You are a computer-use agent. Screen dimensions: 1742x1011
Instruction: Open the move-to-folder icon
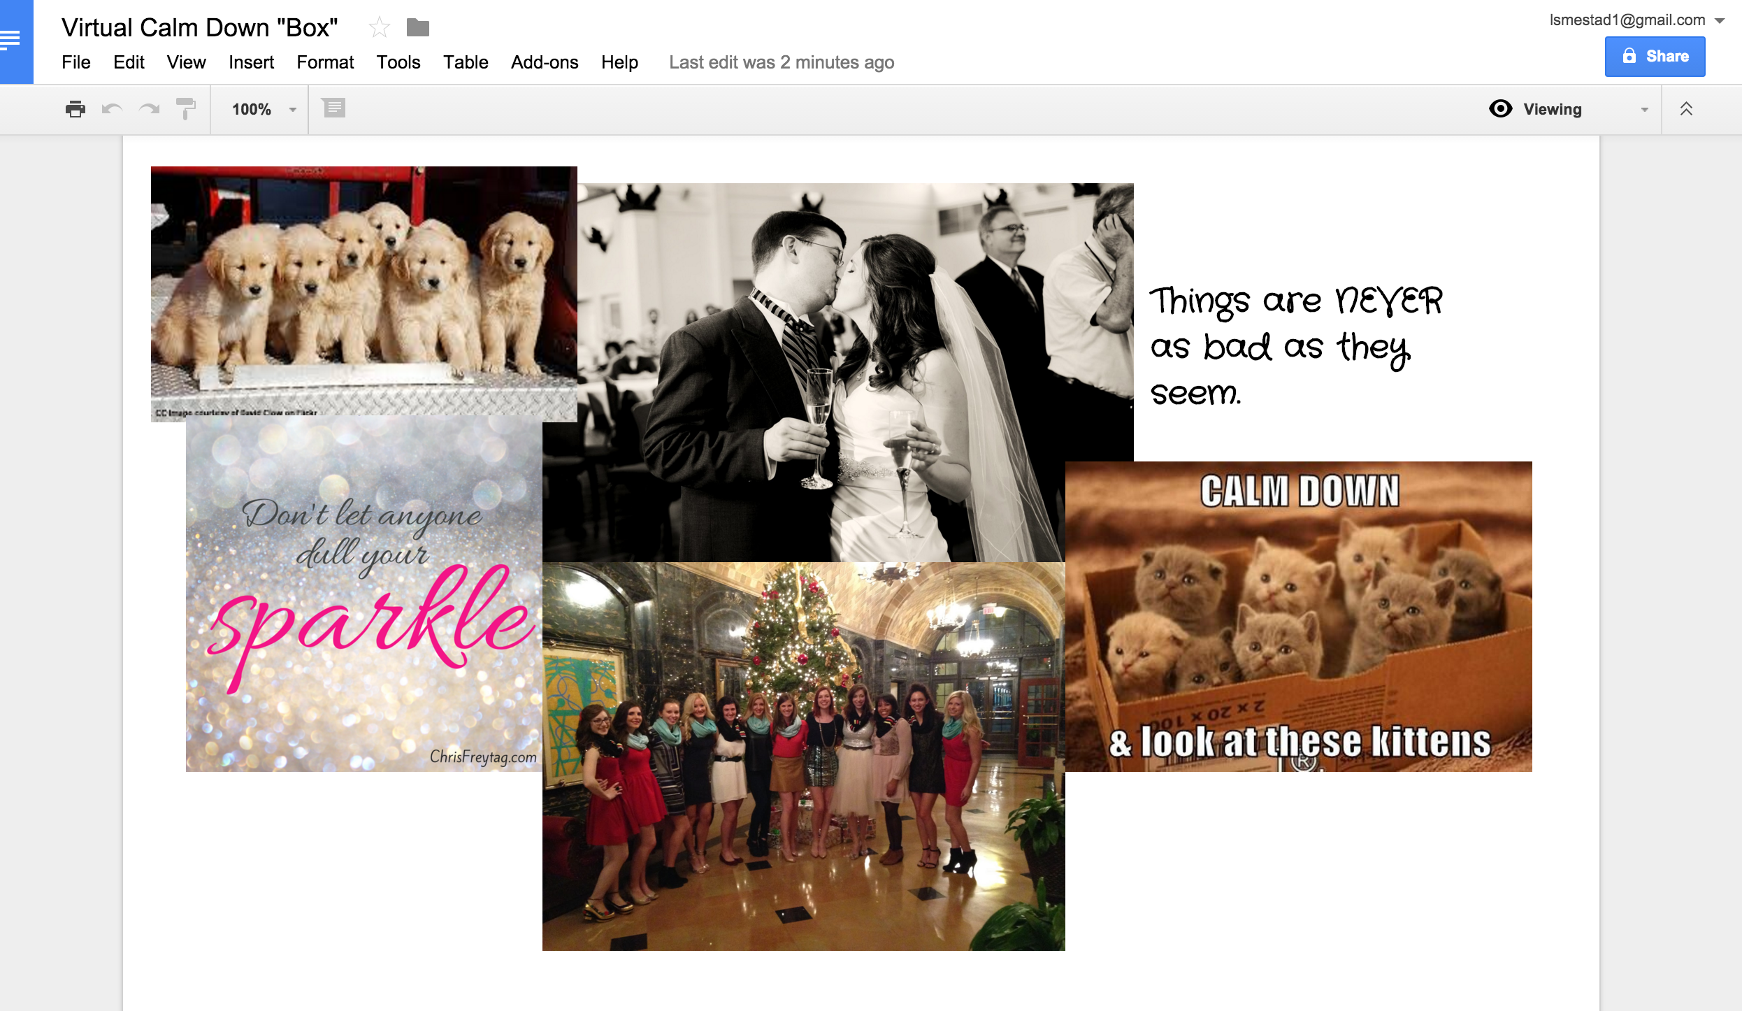coord(418,28)
